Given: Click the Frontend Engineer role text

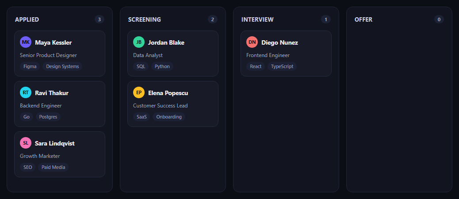Looking at the screenshot, I should coord(268,55).
